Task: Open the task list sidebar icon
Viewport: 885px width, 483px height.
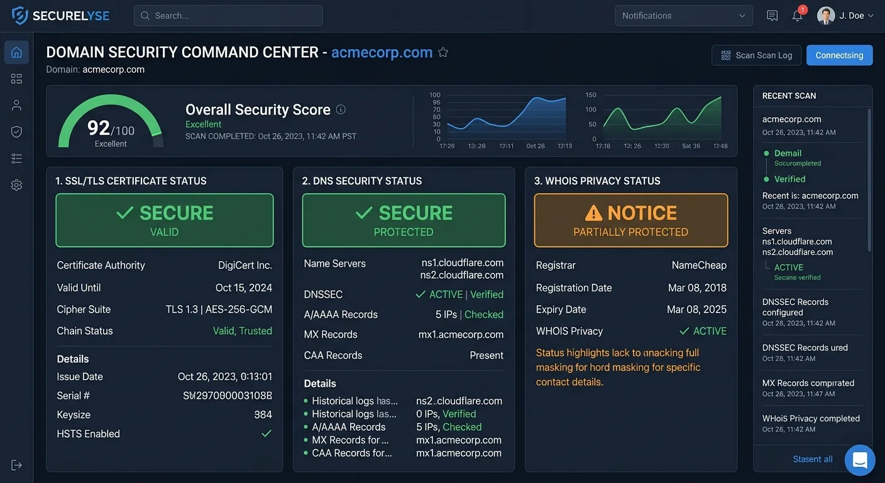Action: point(16,158)
